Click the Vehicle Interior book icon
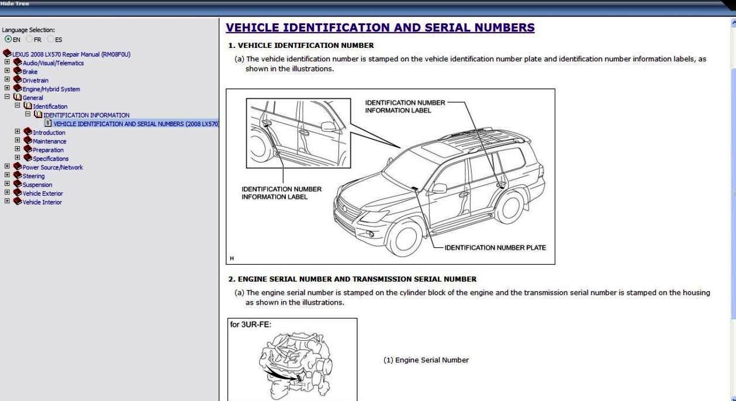The image size is (736, 401). [x=18, y=202]
